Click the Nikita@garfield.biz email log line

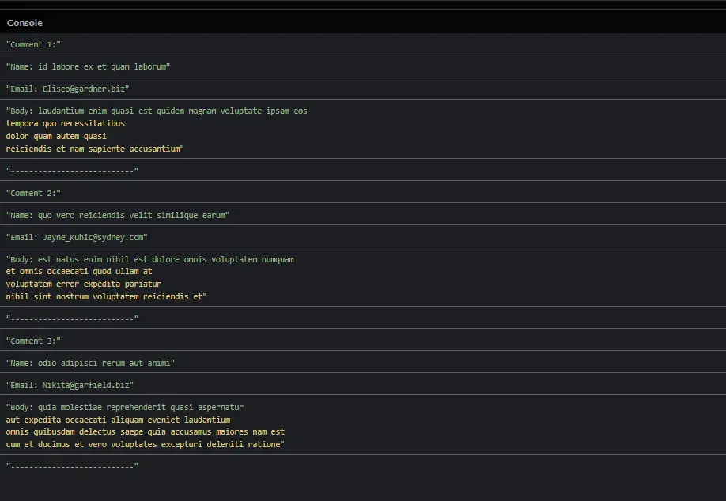coord(70,385)
